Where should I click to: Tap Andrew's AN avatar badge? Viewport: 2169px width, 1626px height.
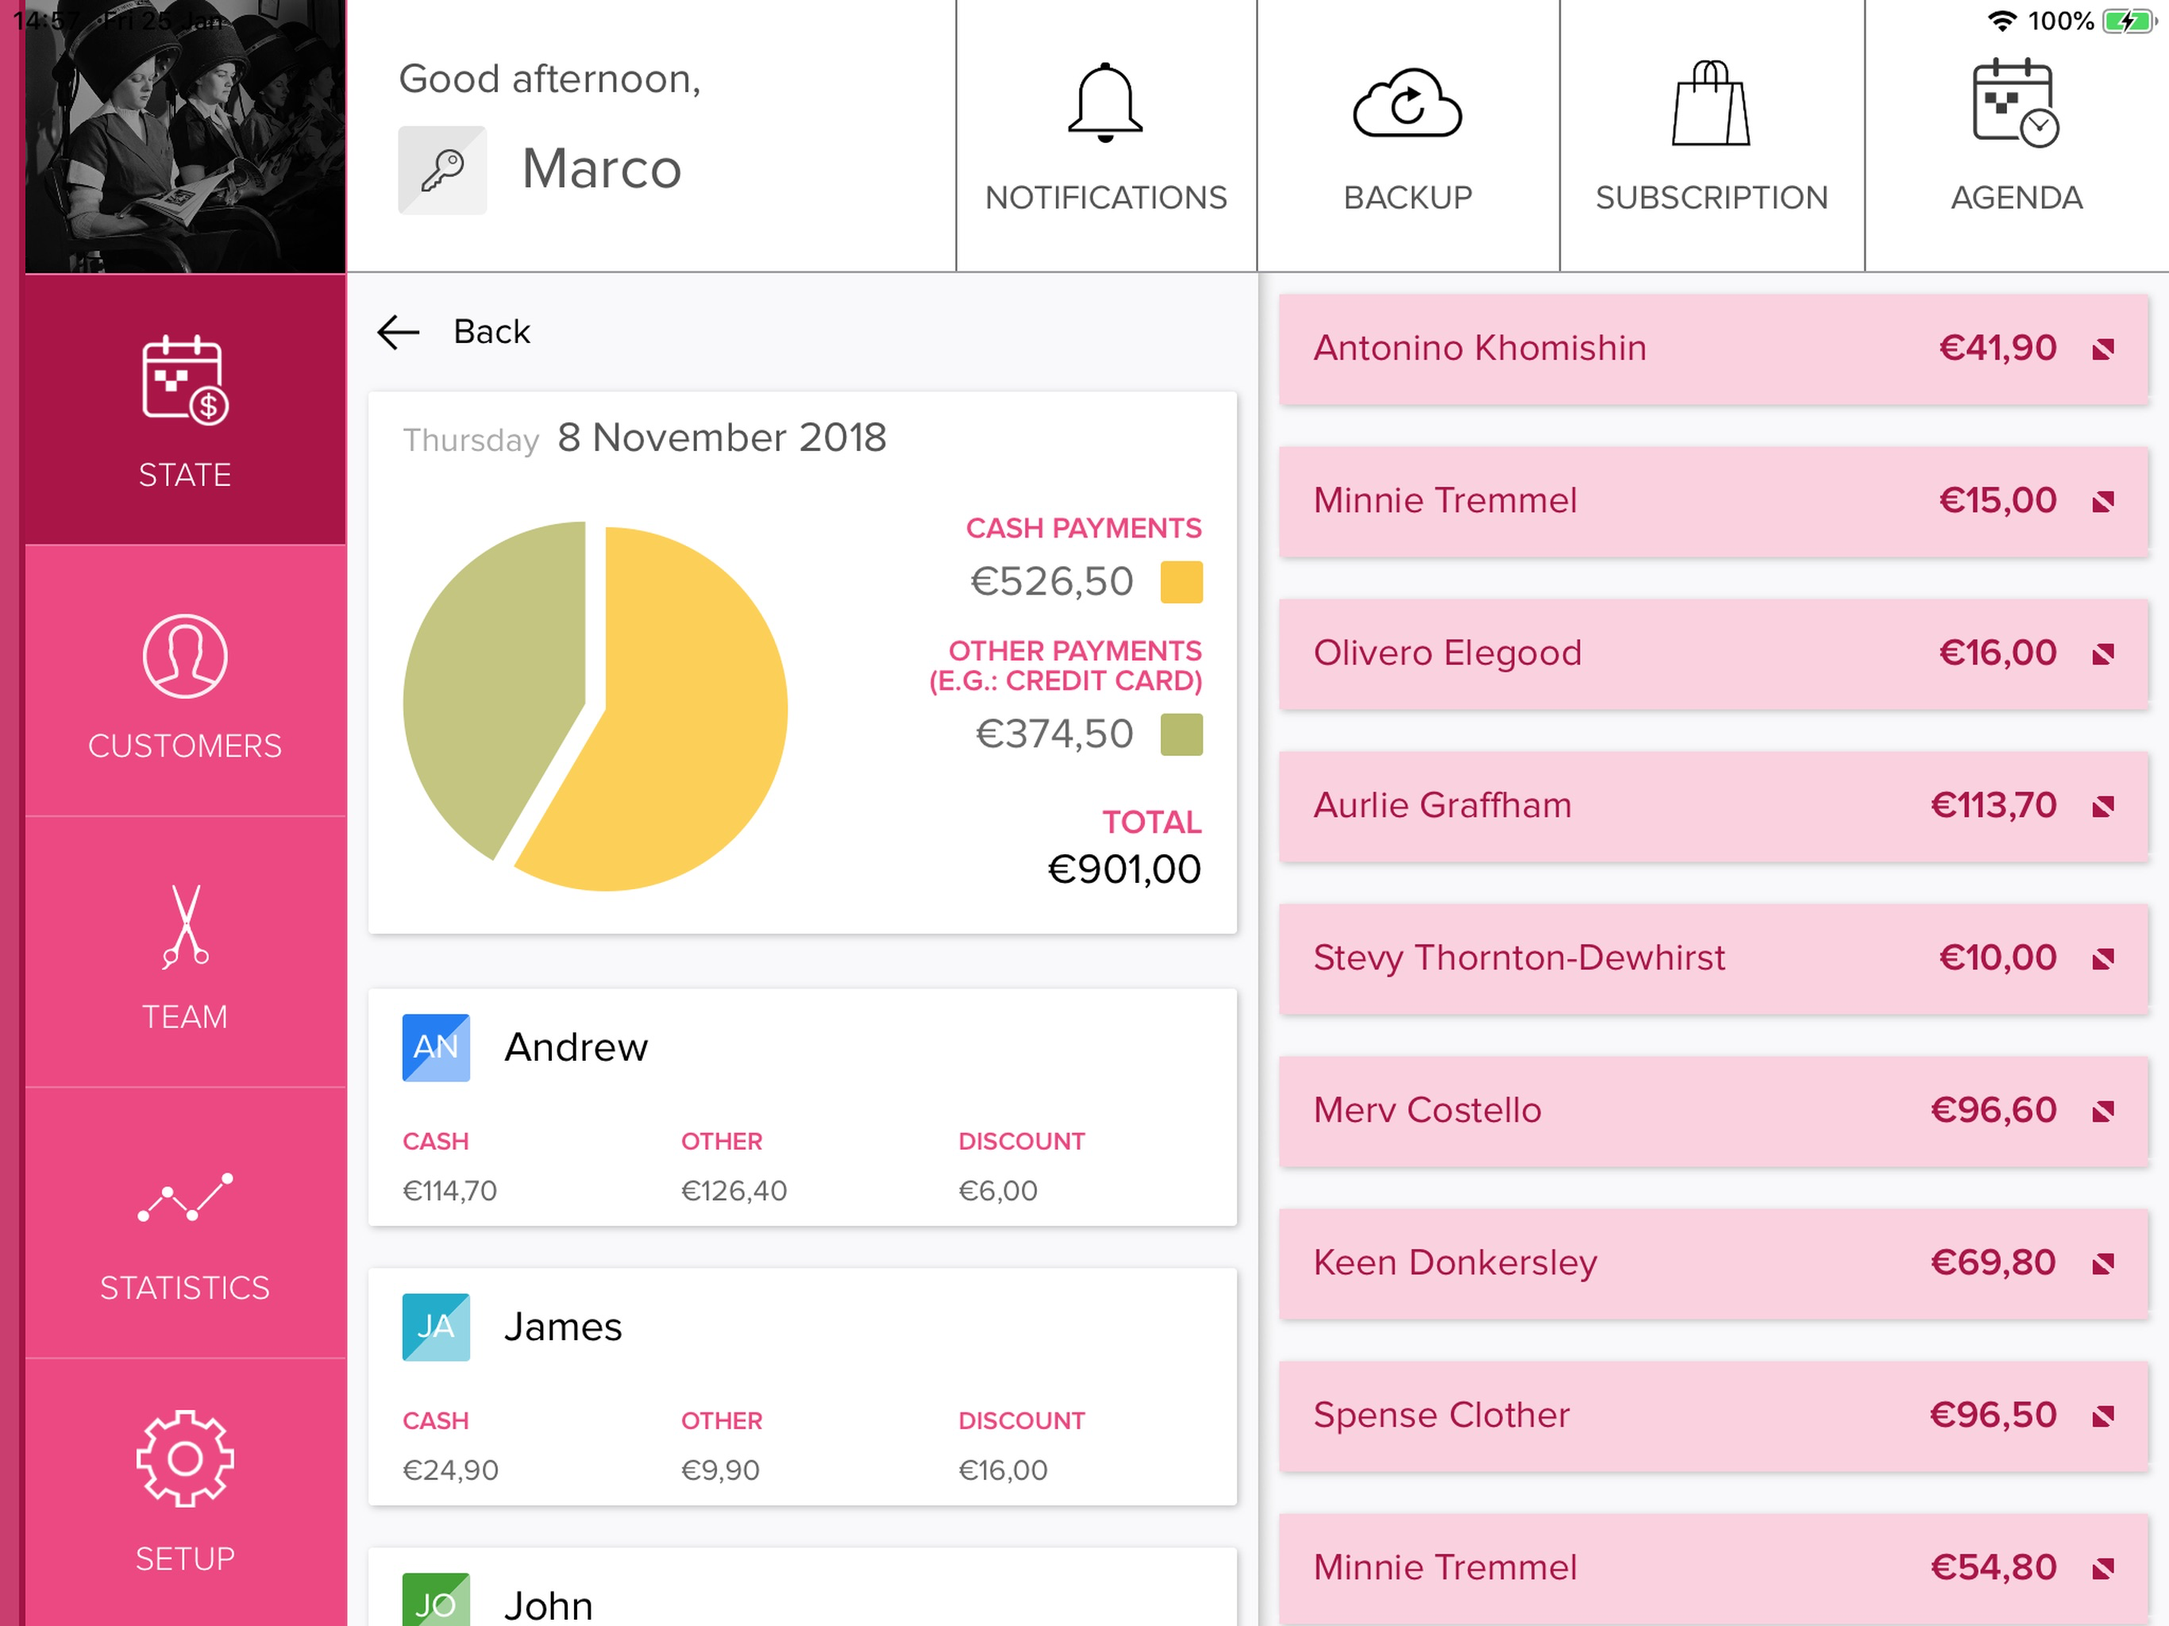(x=435, y=1047)
